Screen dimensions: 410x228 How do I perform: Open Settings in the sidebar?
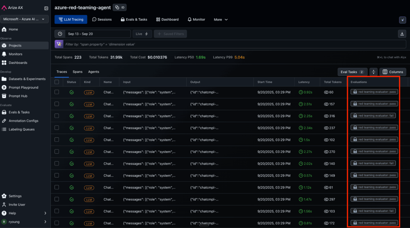[24, 196]
